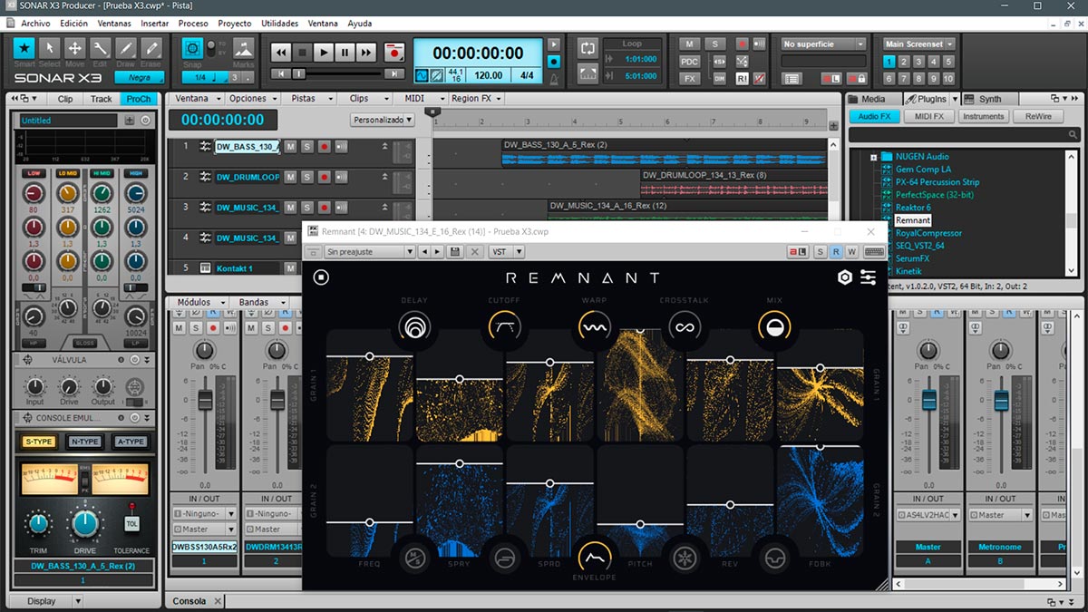Toggle the Snap to grid button
The height and width of the screenshot is (612, 1088).
(x=192, y=48)
